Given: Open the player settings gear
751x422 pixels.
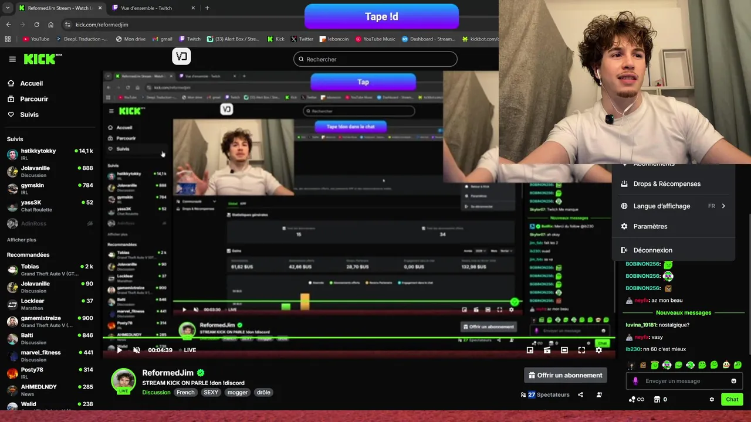Looking at the screenshot, I should [598, 350].
